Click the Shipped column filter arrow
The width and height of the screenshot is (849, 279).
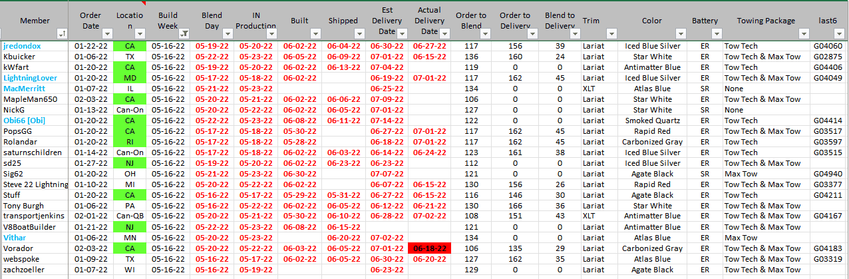359,33
